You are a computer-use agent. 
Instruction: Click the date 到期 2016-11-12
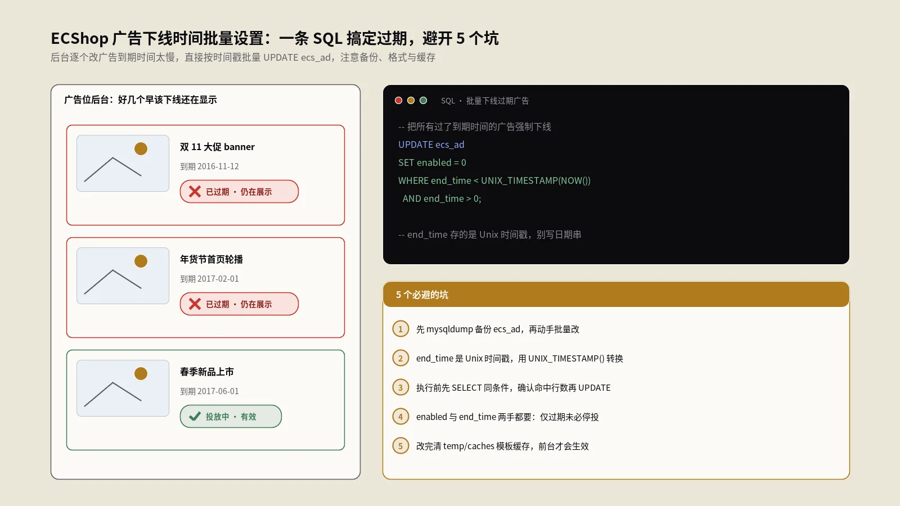[x=209, y=166]
